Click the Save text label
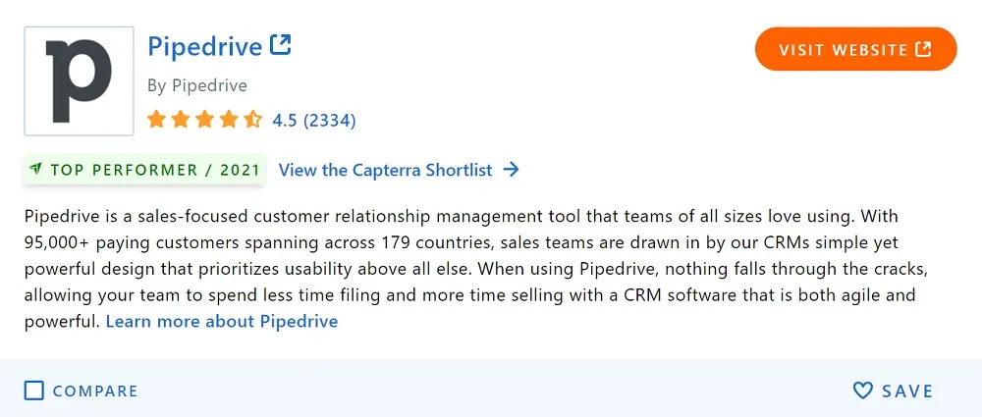 908,391
